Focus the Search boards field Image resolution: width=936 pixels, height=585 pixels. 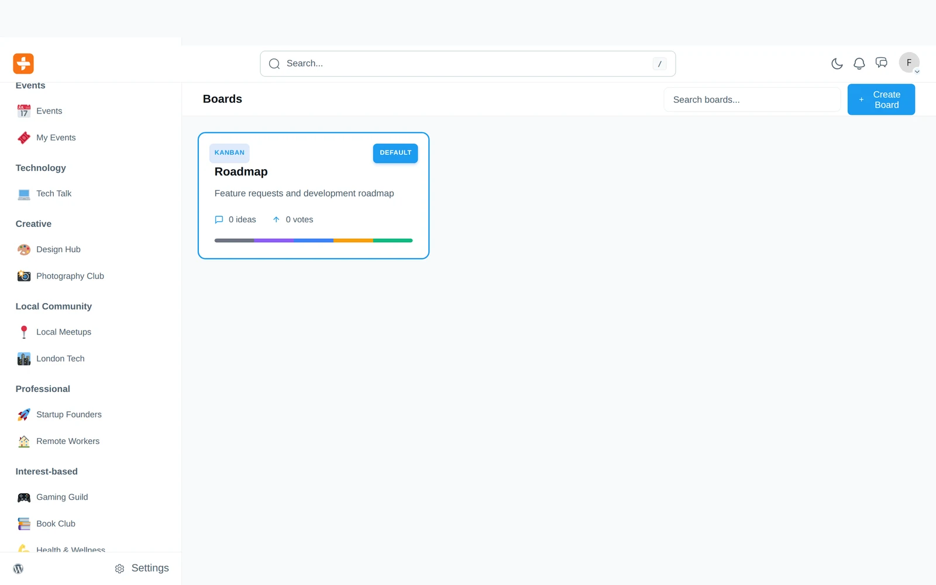click(x=752, y=99)
